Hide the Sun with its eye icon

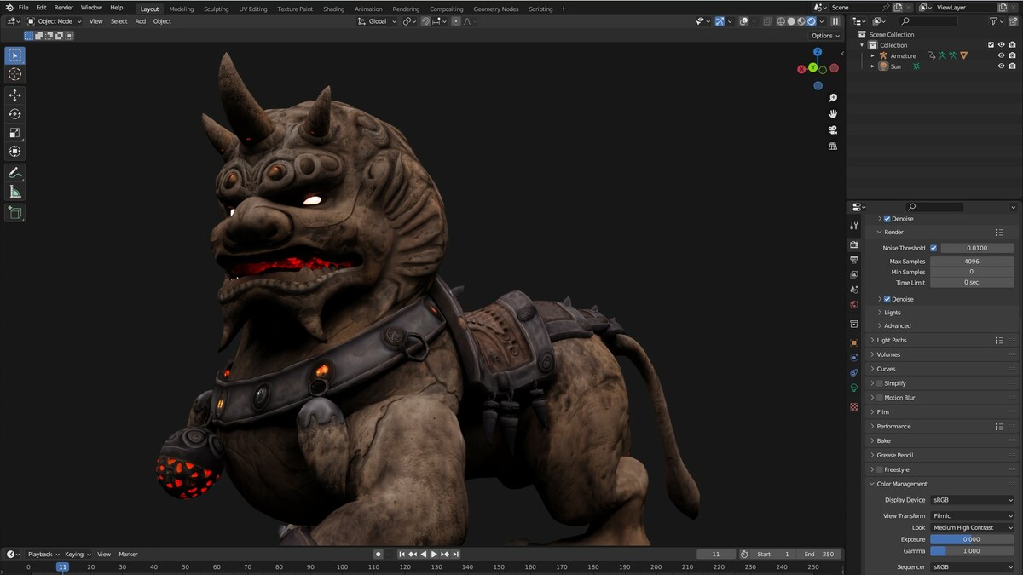click(1002, 66)
